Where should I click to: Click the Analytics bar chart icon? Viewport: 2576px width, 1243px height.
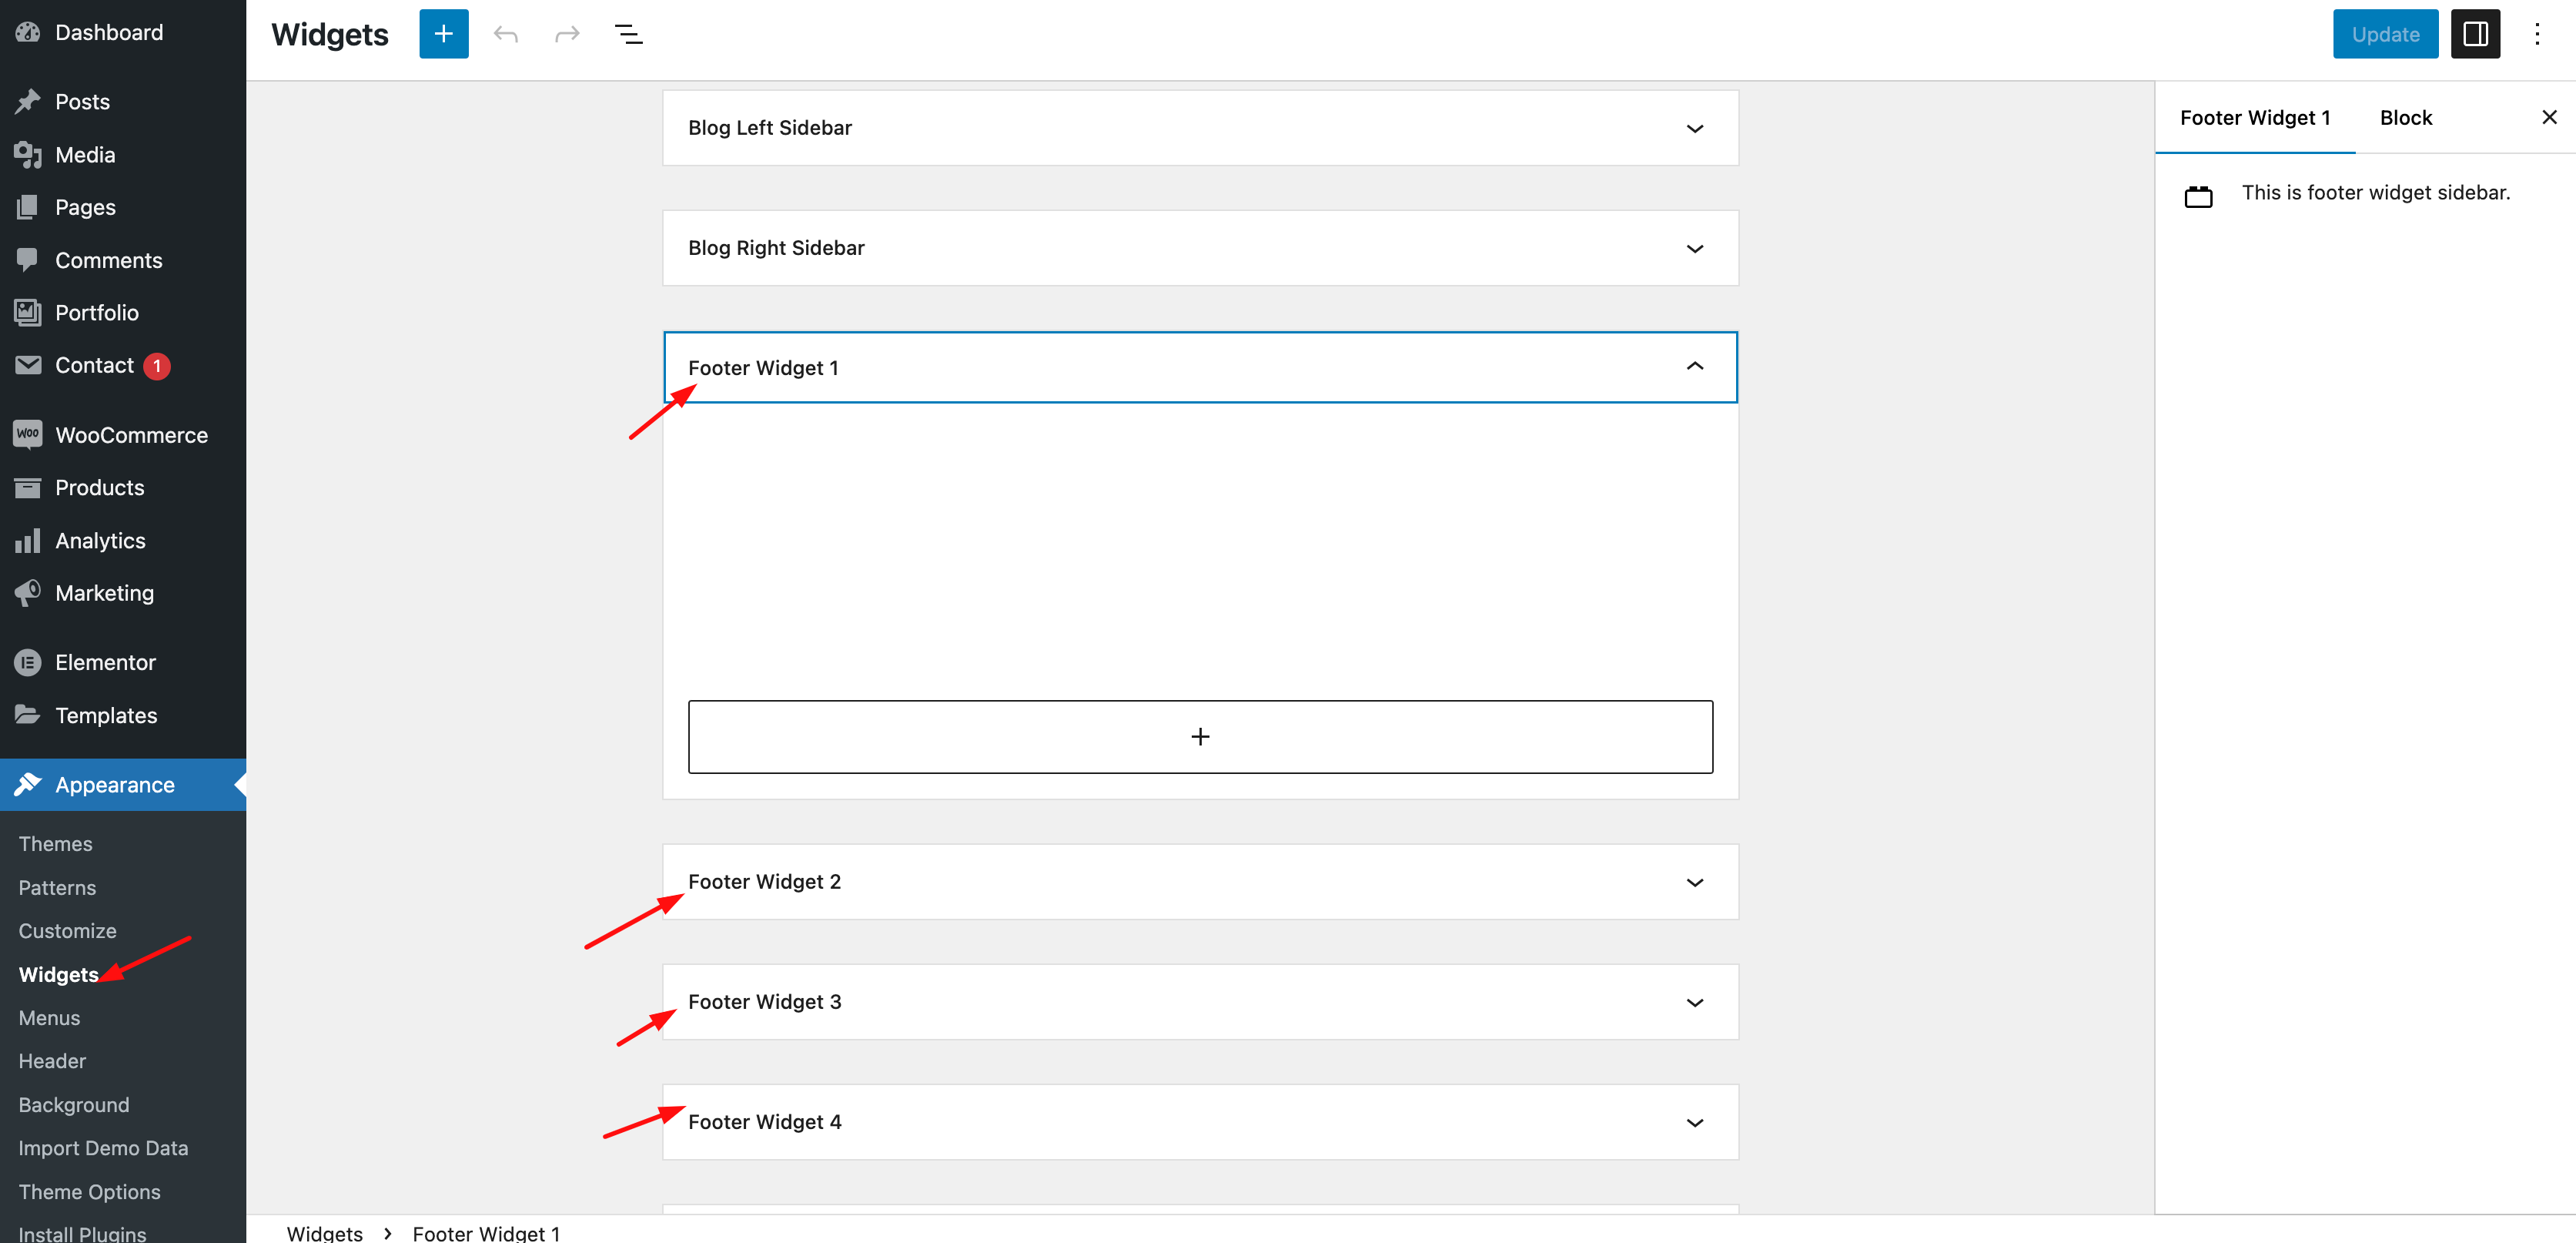point(28,540)
